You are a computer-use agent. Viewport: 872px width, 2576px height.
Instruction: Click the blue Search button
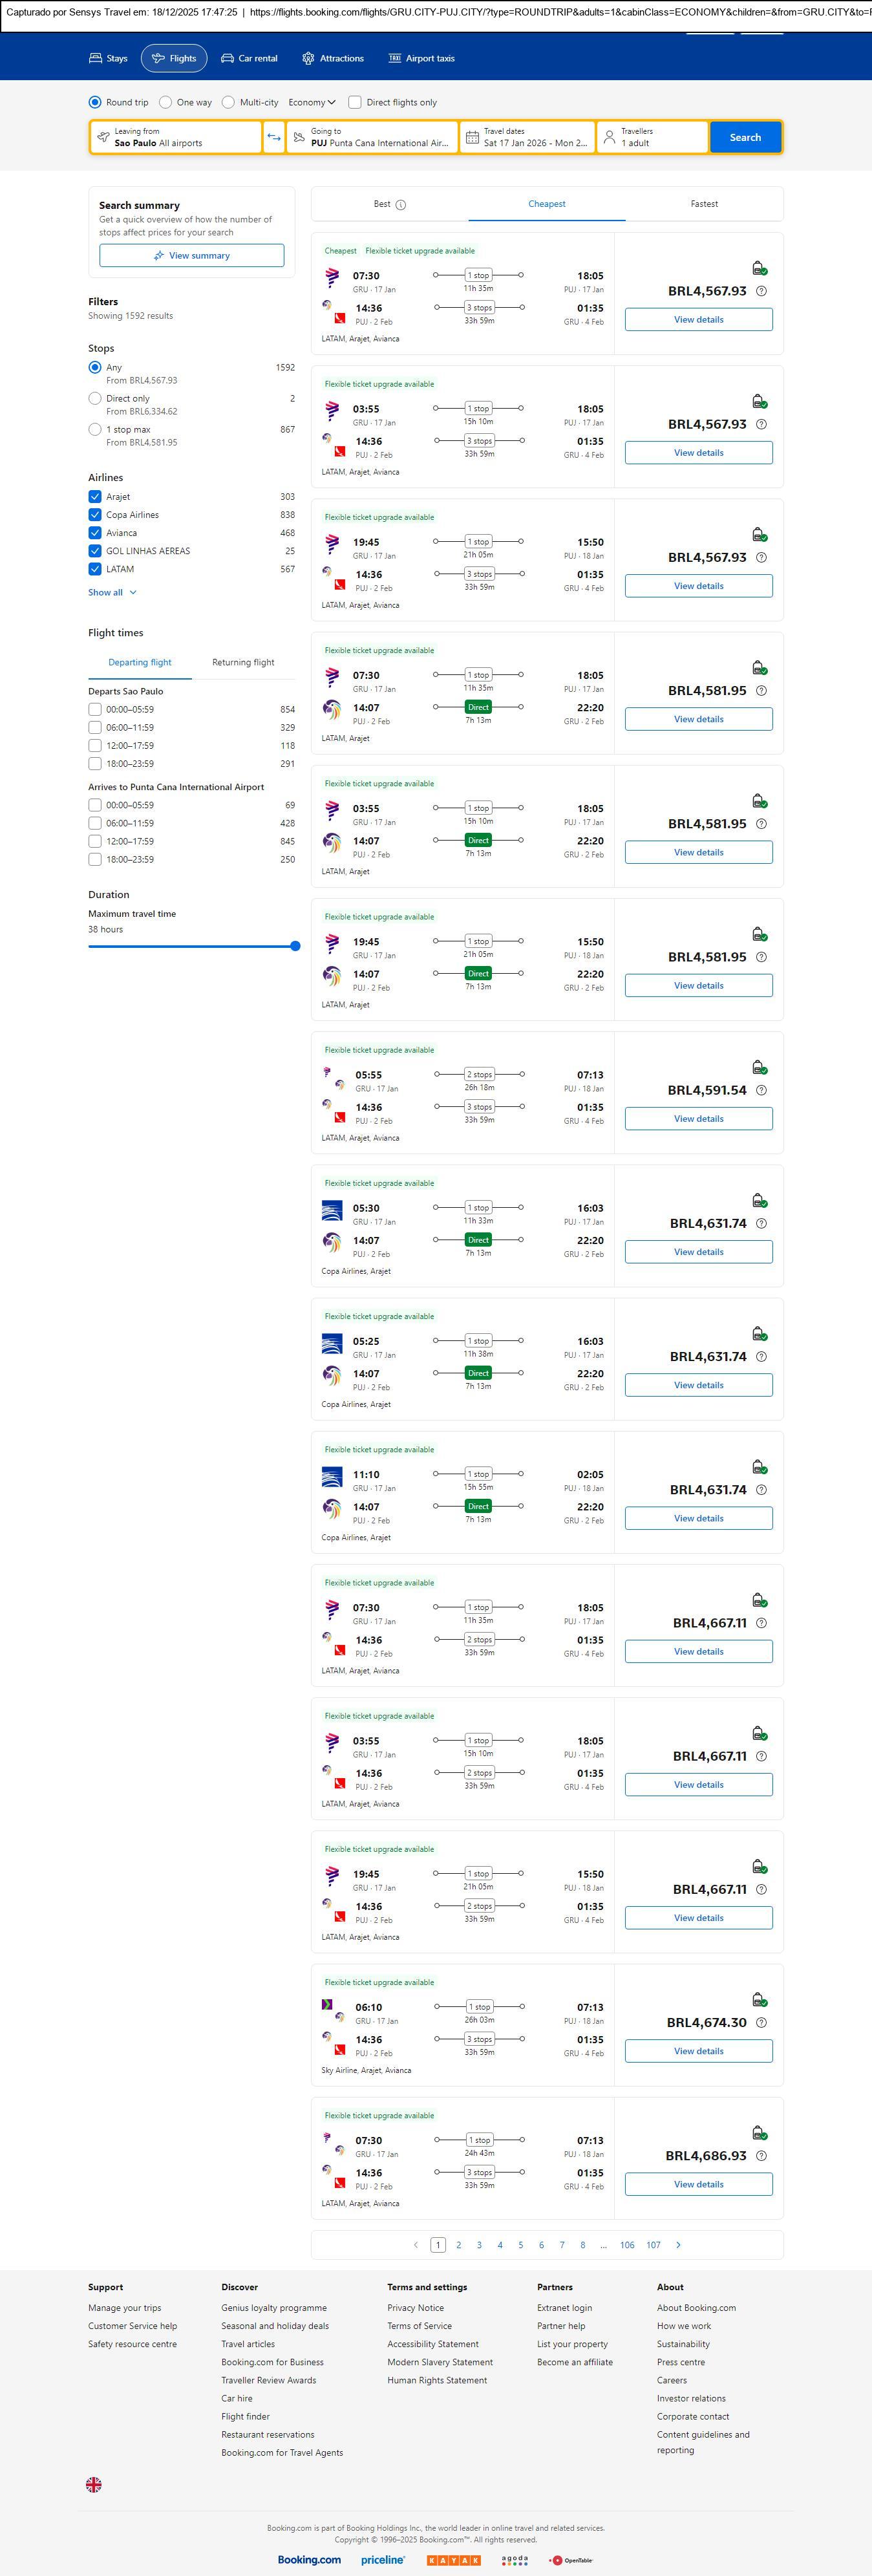(x=745, y=137)
